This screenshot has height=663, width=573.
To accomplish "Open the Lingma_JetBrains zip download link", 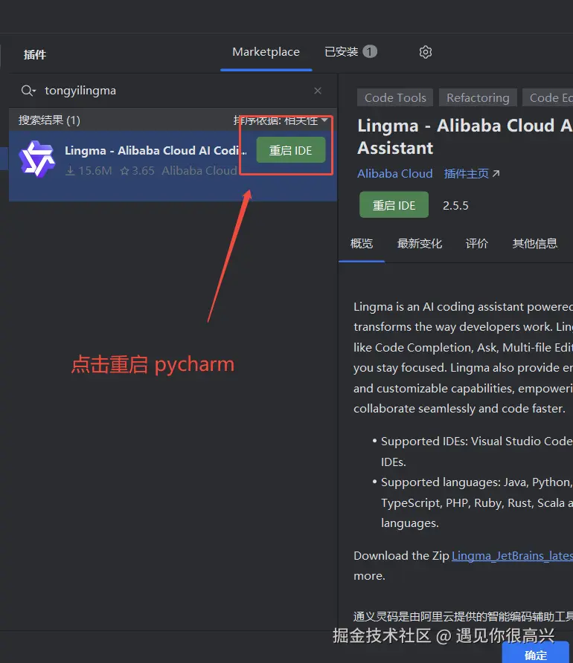I will pyautogui.click(x=512, y=556).
